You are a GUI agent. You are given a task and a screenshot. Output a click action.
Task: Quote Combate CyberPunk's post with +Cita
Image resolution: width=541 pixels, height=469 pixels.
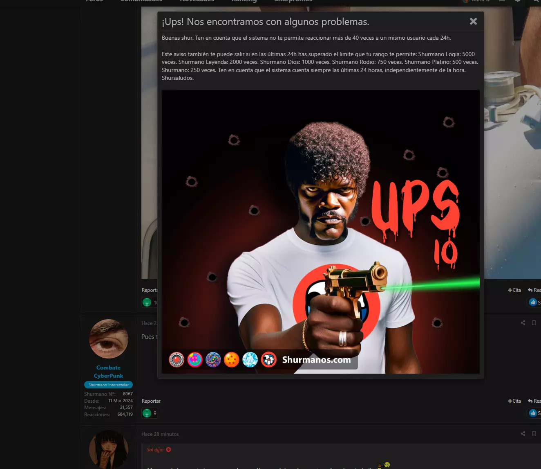point(514,401)
